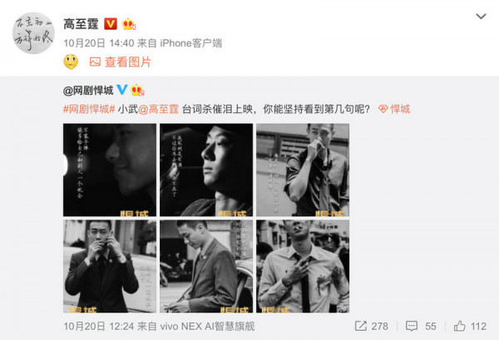Click the orange V verification badge
The height and width of the screenshot is (340, 499).
click(111, 24)
